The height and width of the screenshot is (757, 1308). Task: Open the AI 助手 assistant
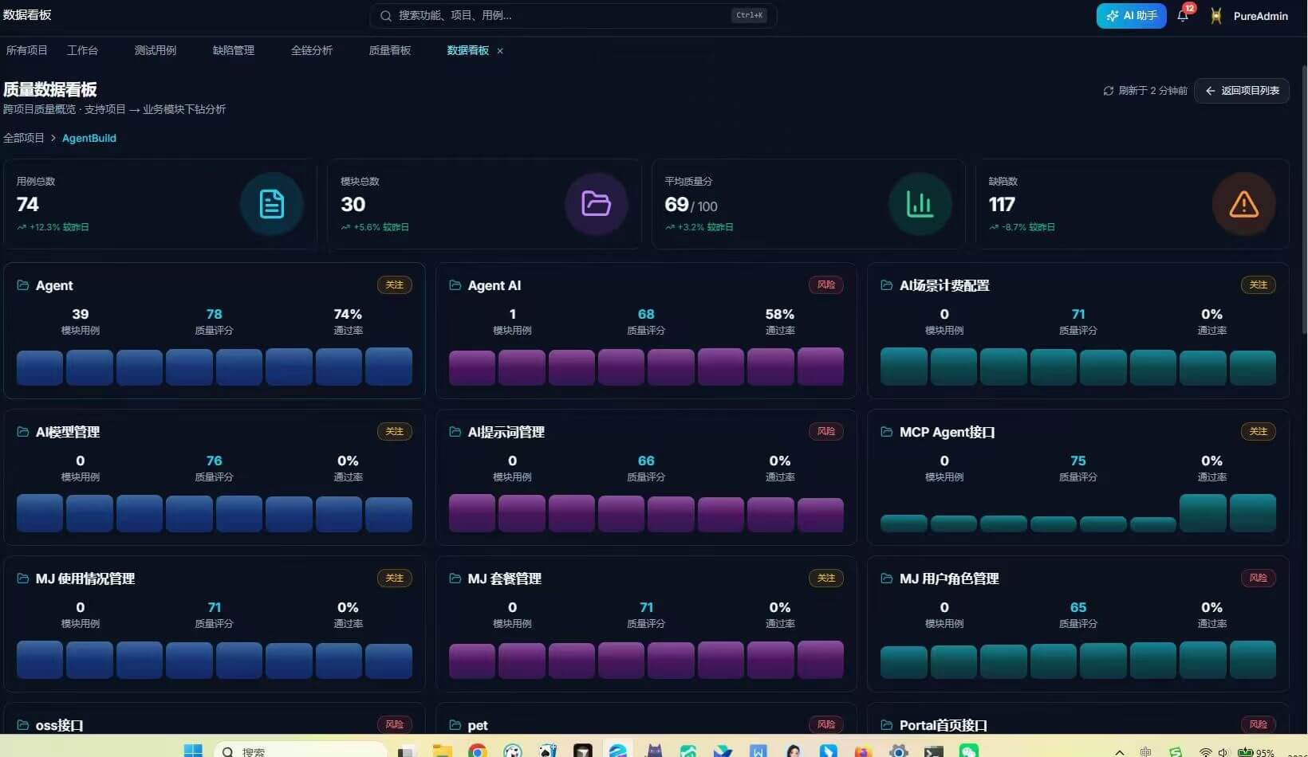1132,16
